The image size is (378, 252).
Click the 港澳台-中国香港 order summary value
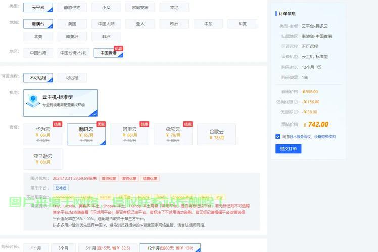pyautogui.click(x=317, y=36)
